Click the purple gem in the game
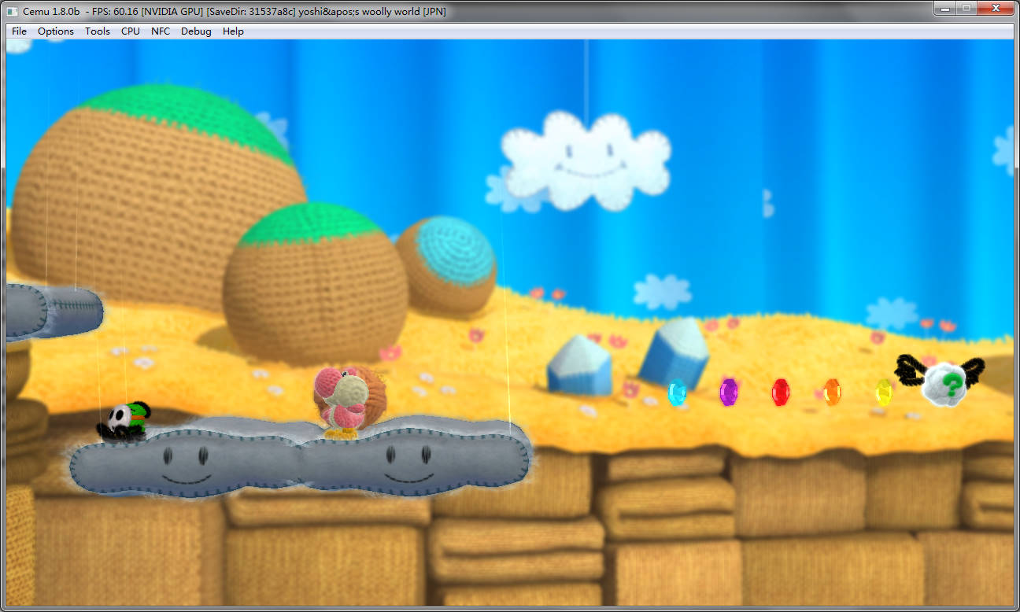1020x612 pixels. click(x=729, y=392)
